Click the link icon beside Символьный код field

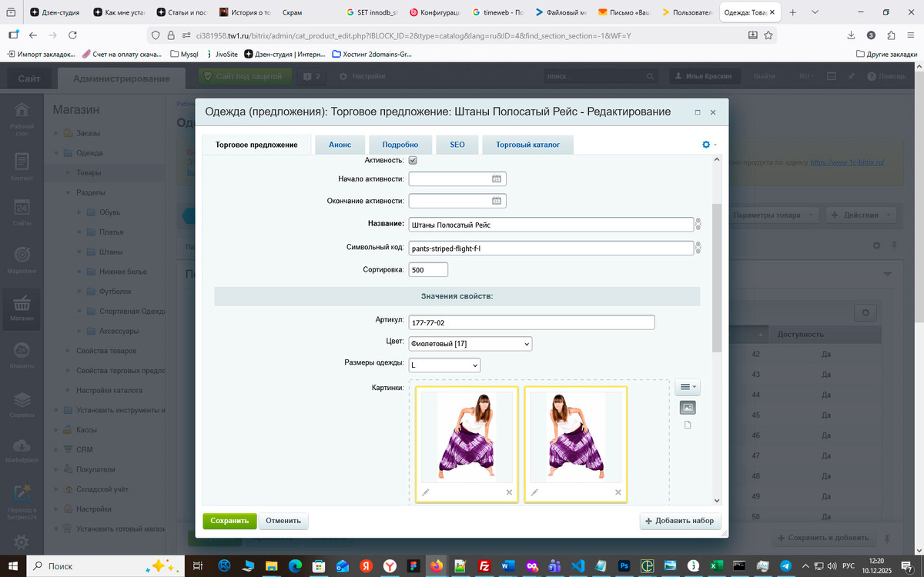[x=698, y=248]
